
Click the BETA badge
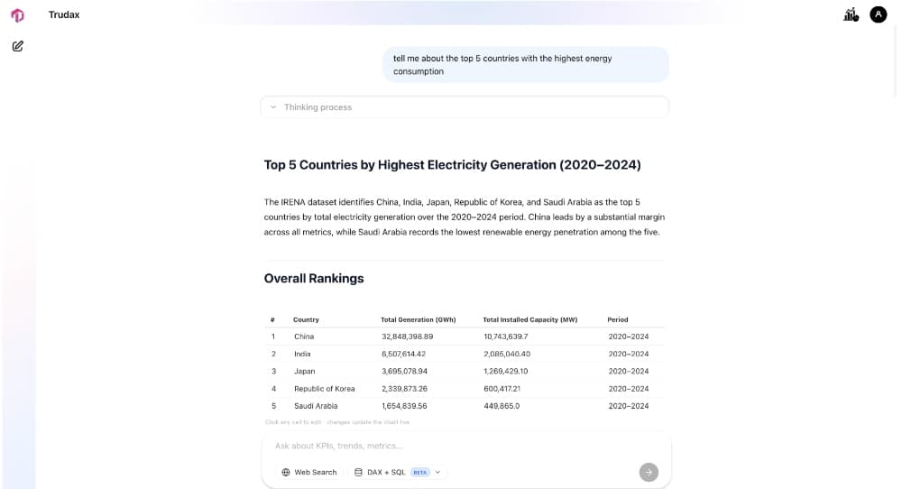point(420,473)
